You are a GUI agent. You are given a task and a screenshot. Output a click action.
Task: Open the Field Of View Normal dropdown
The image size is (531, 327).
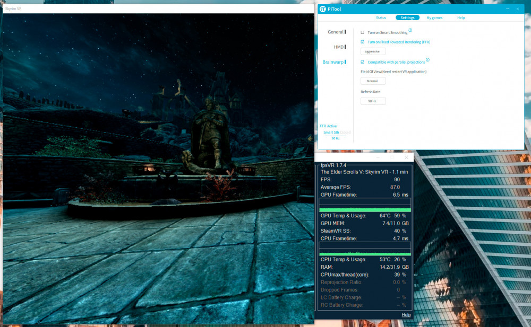coord(373,81)
